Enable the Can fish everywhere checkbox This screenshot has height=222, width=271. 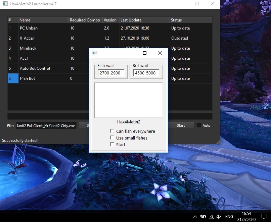(x=112, y=131)
